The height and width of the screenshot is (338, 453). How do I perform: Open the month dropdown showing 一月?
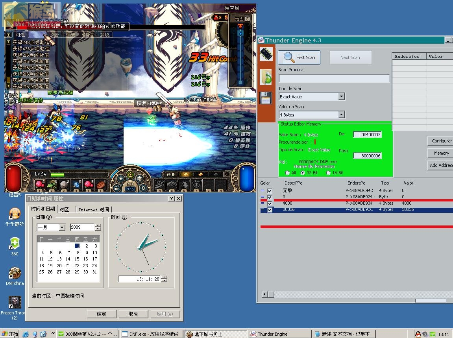(x=62, y=227)
